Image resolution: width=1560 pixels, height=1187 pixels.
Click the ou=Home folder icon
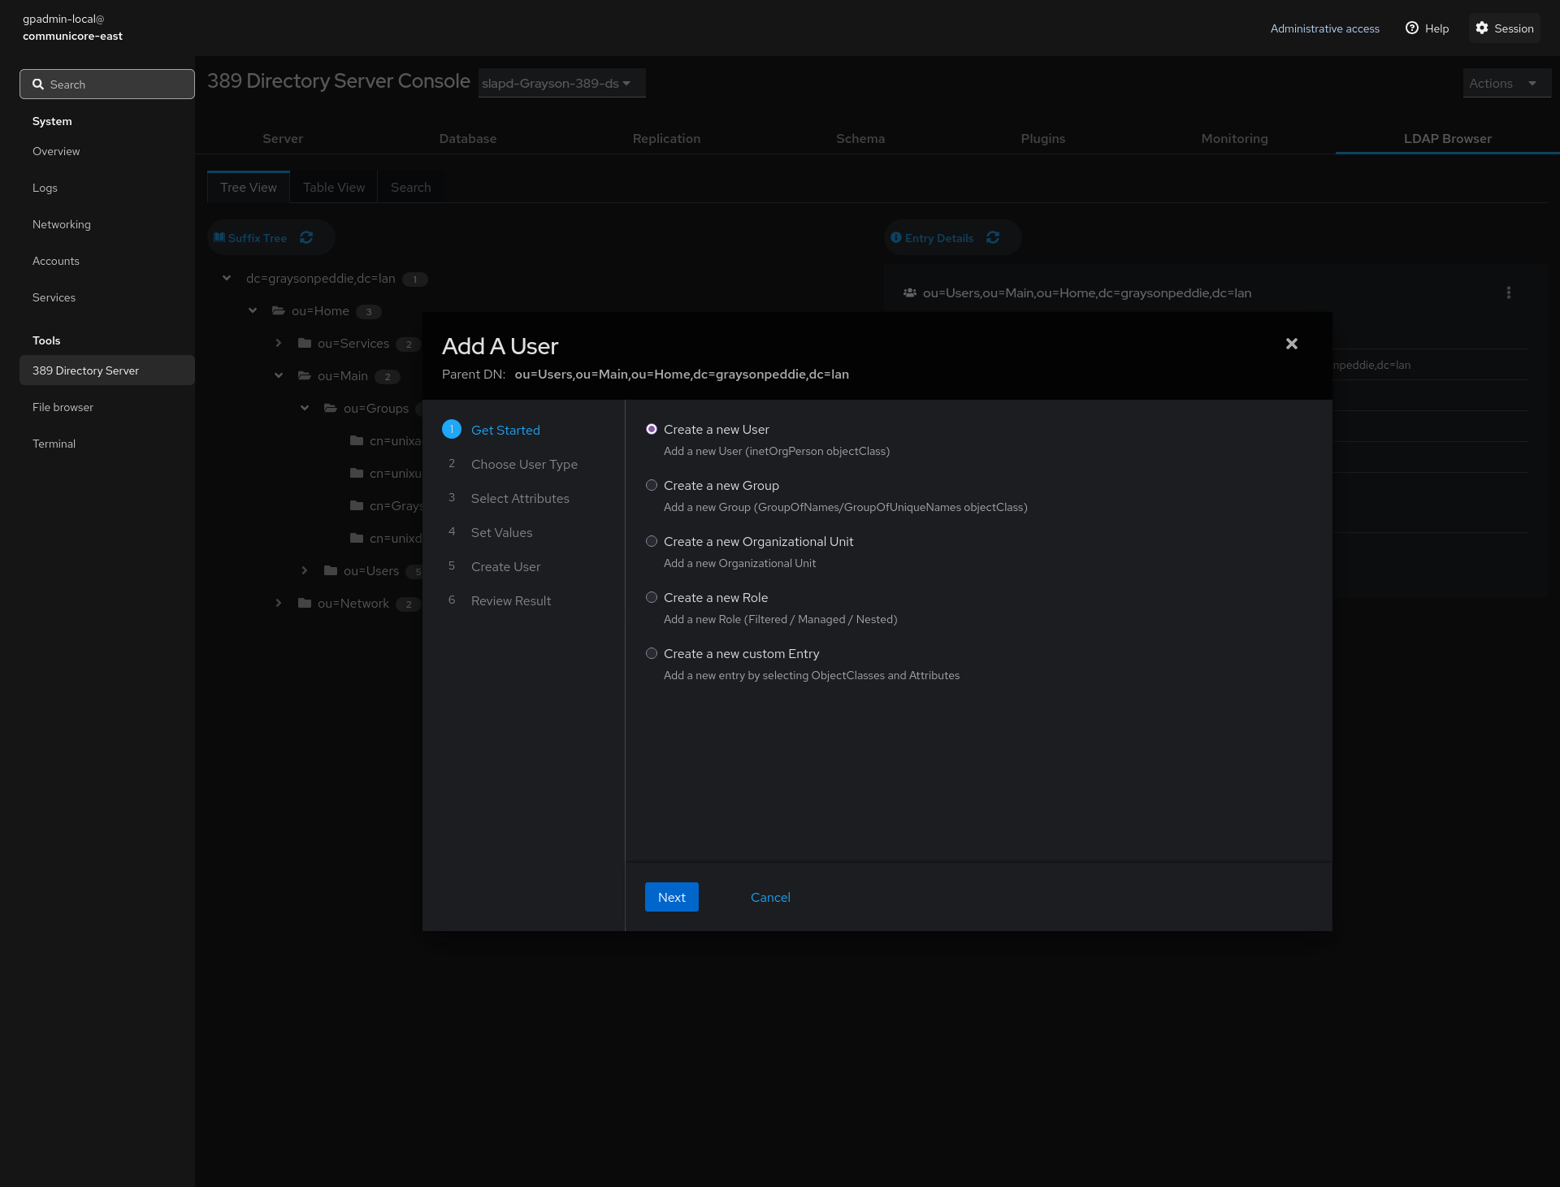click(278, 310)
